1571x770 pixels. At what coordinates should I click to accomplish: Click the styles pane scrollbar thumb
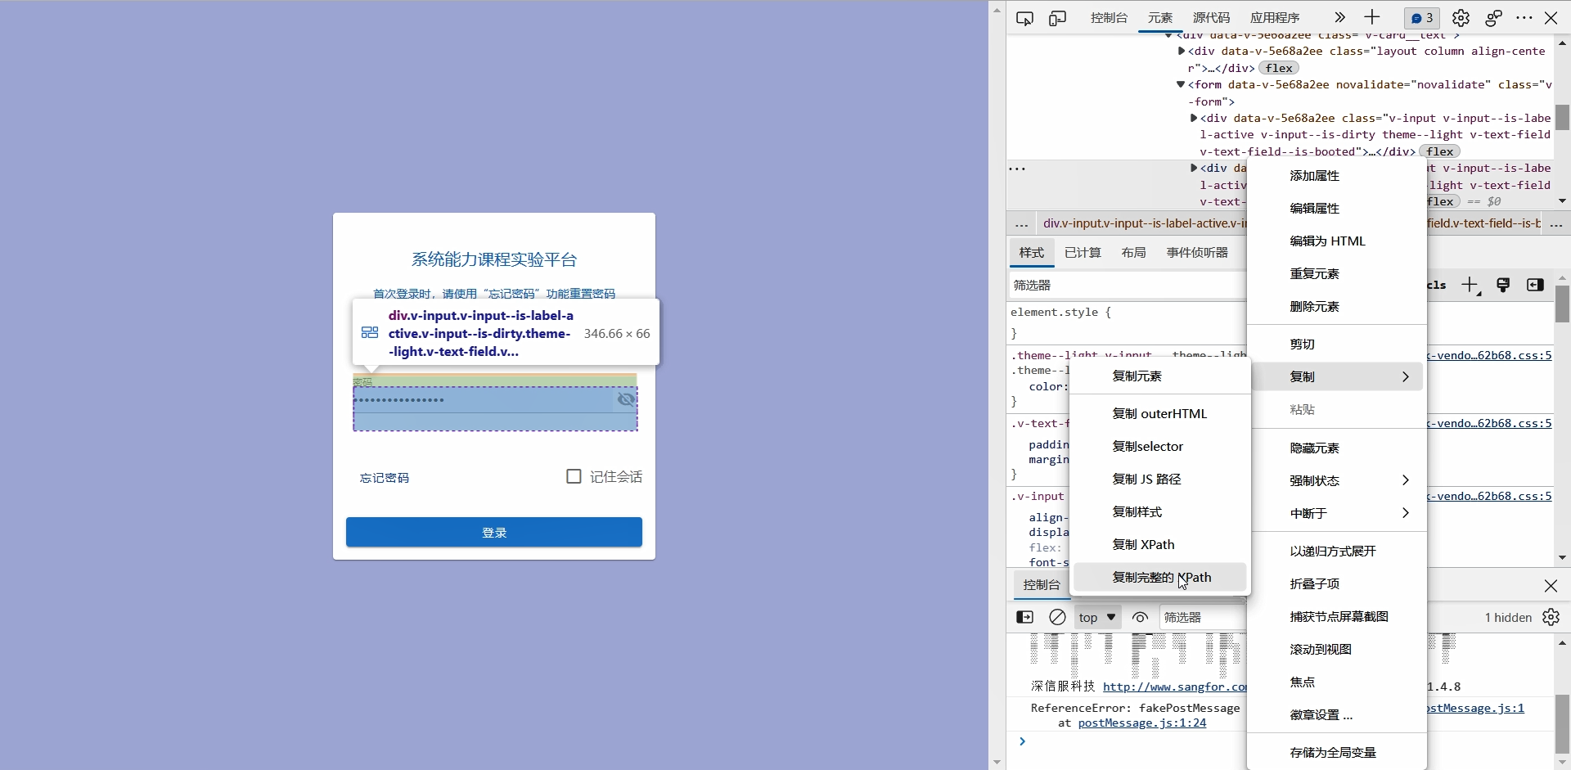pos(1562,304)
